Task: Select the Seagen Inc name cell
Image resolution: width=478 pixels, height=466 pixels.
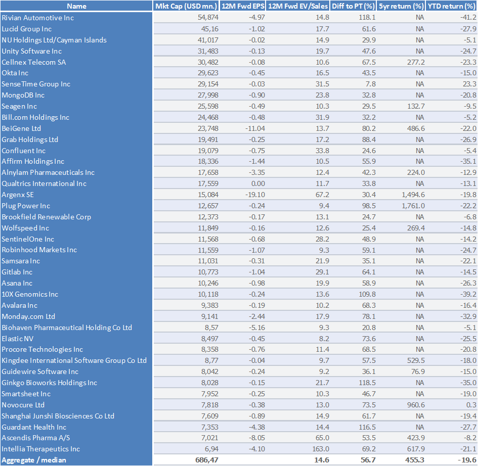Action: 19,106
